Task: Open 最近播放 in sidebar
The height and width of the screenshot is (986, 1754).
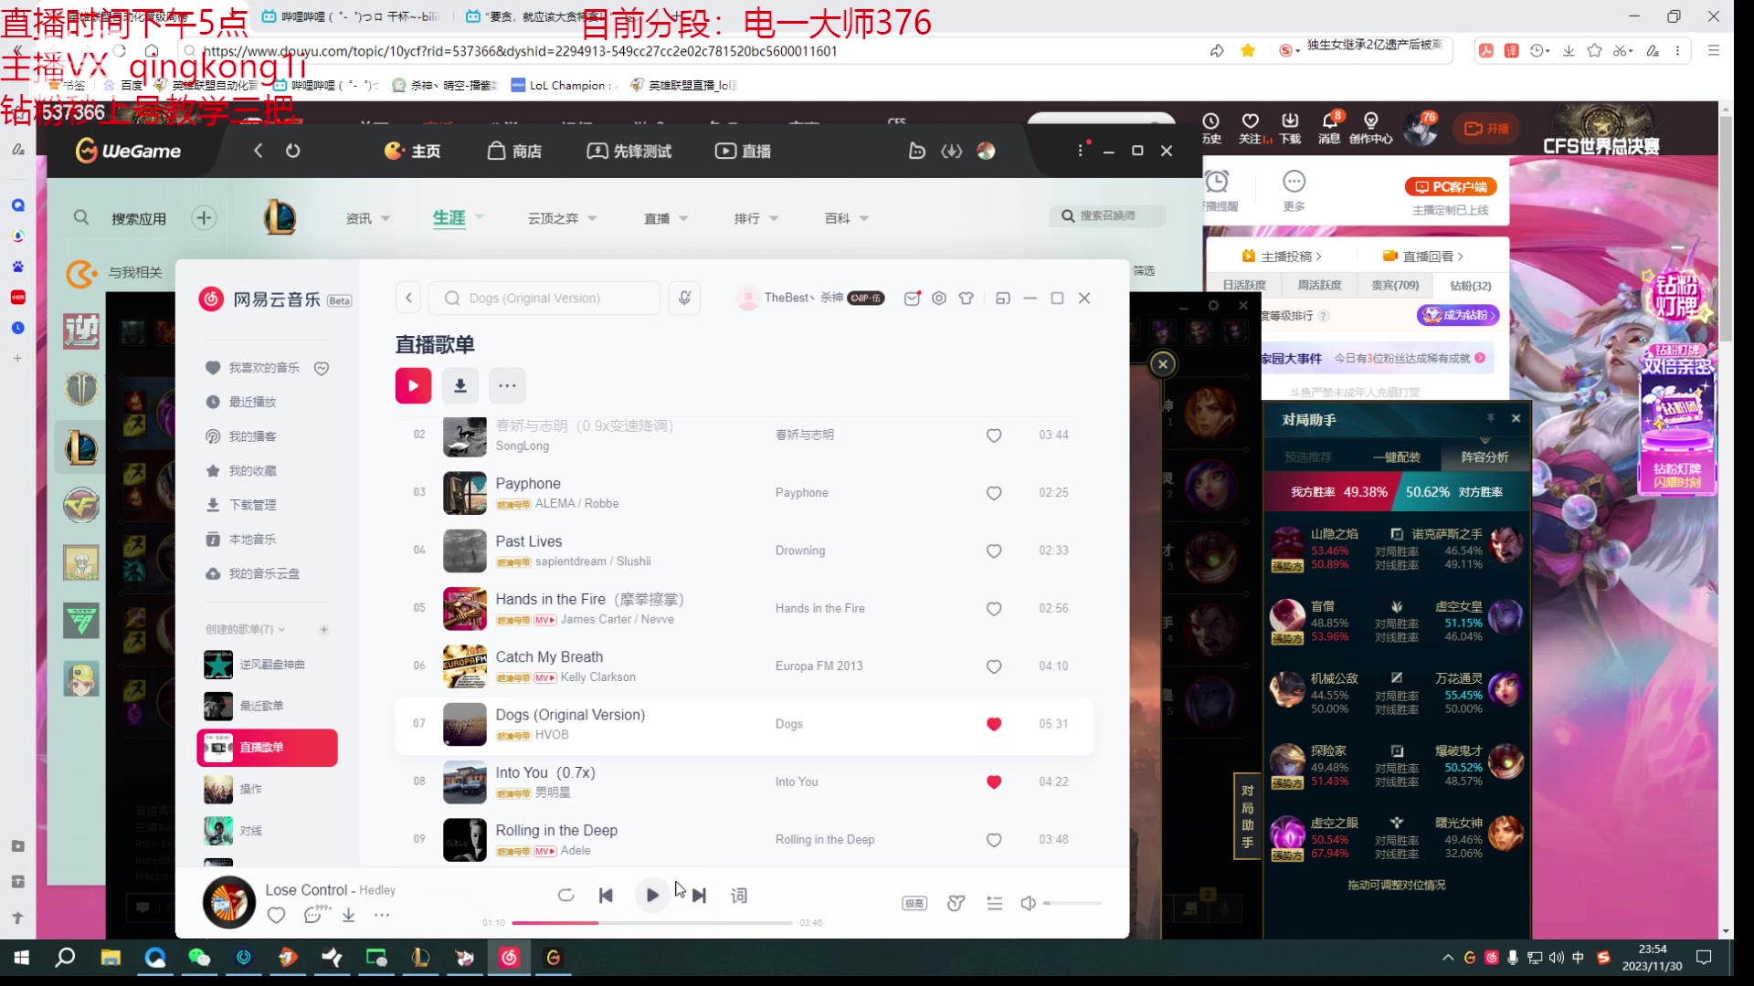Action: [x=252, y=402]
